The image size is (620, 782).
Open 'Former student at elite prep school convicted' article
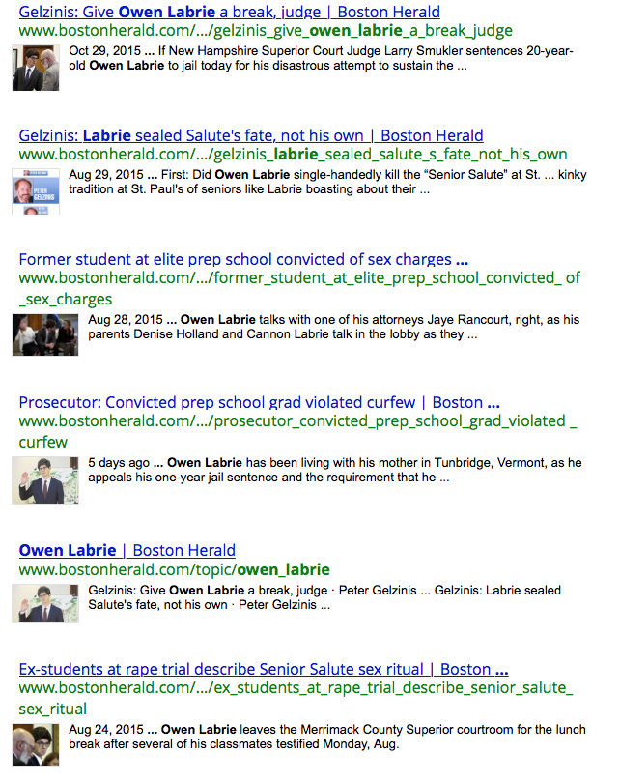point(243,259)
